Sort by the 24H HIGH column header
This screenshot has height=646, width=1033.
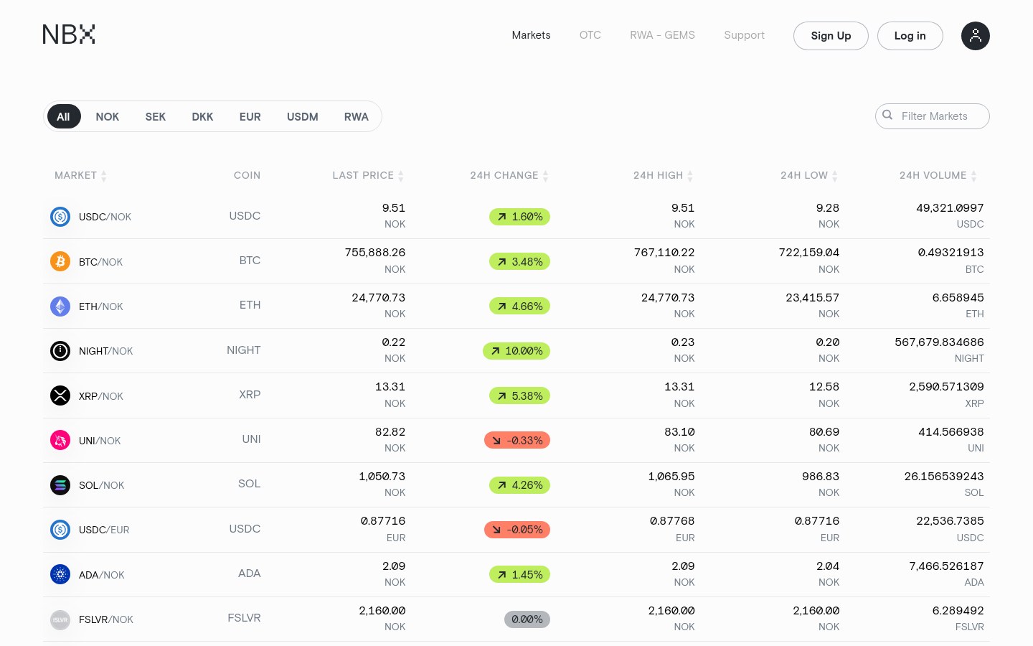click(x=664, y=175)
